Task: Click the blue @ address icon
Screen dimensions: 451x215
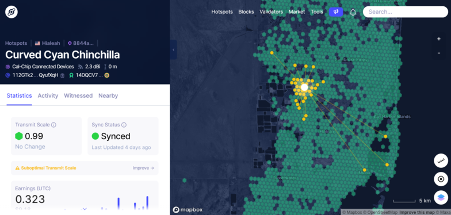Action: 8,75
